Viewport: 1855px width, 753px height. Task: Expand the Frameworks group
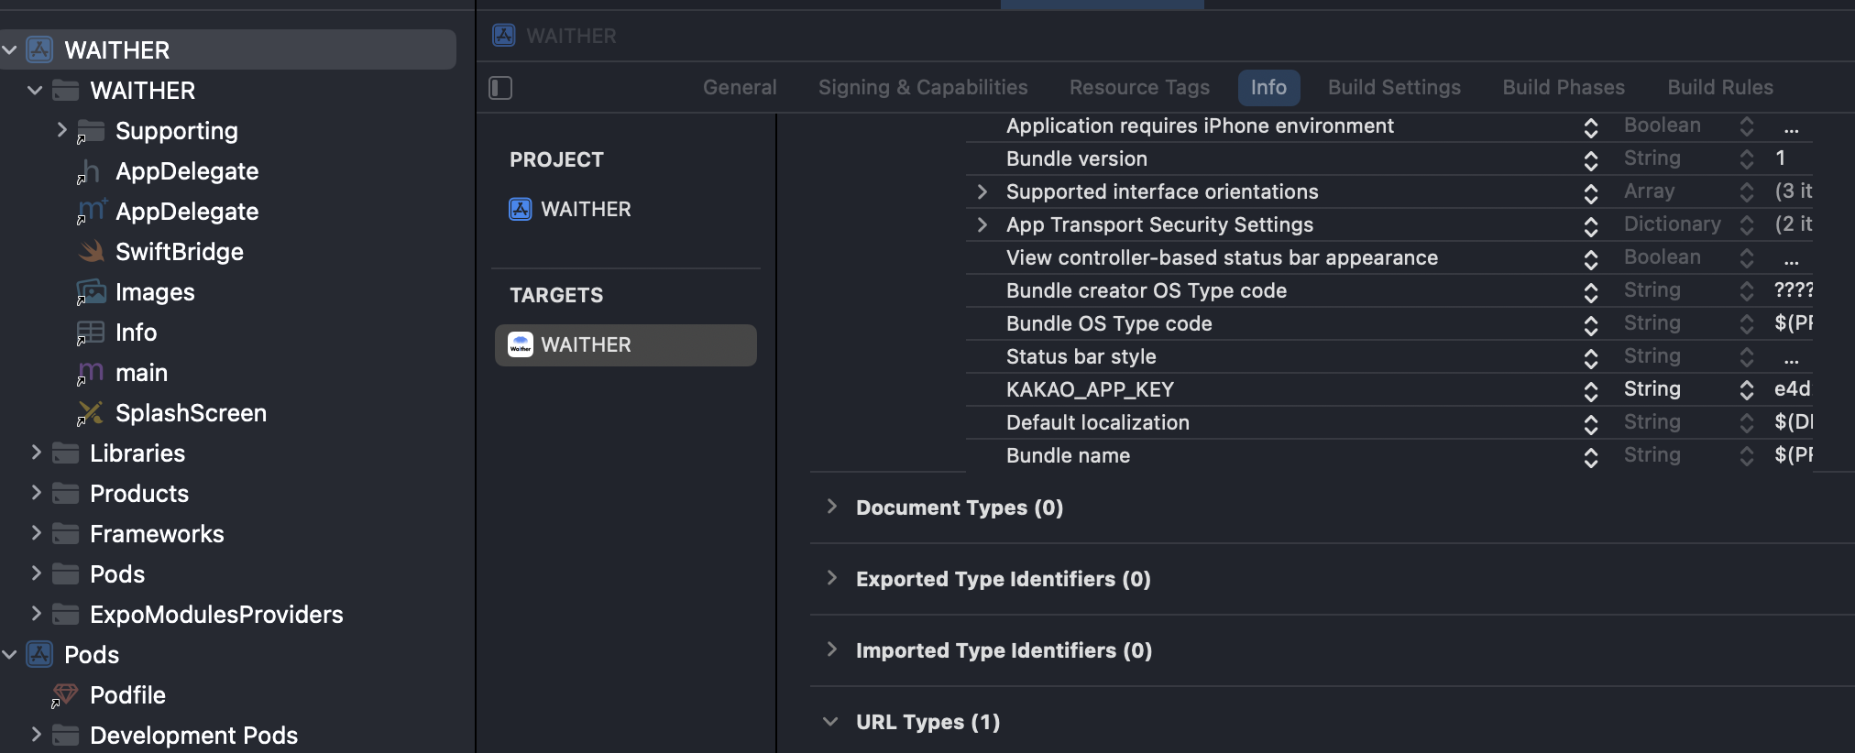[36, 533]
